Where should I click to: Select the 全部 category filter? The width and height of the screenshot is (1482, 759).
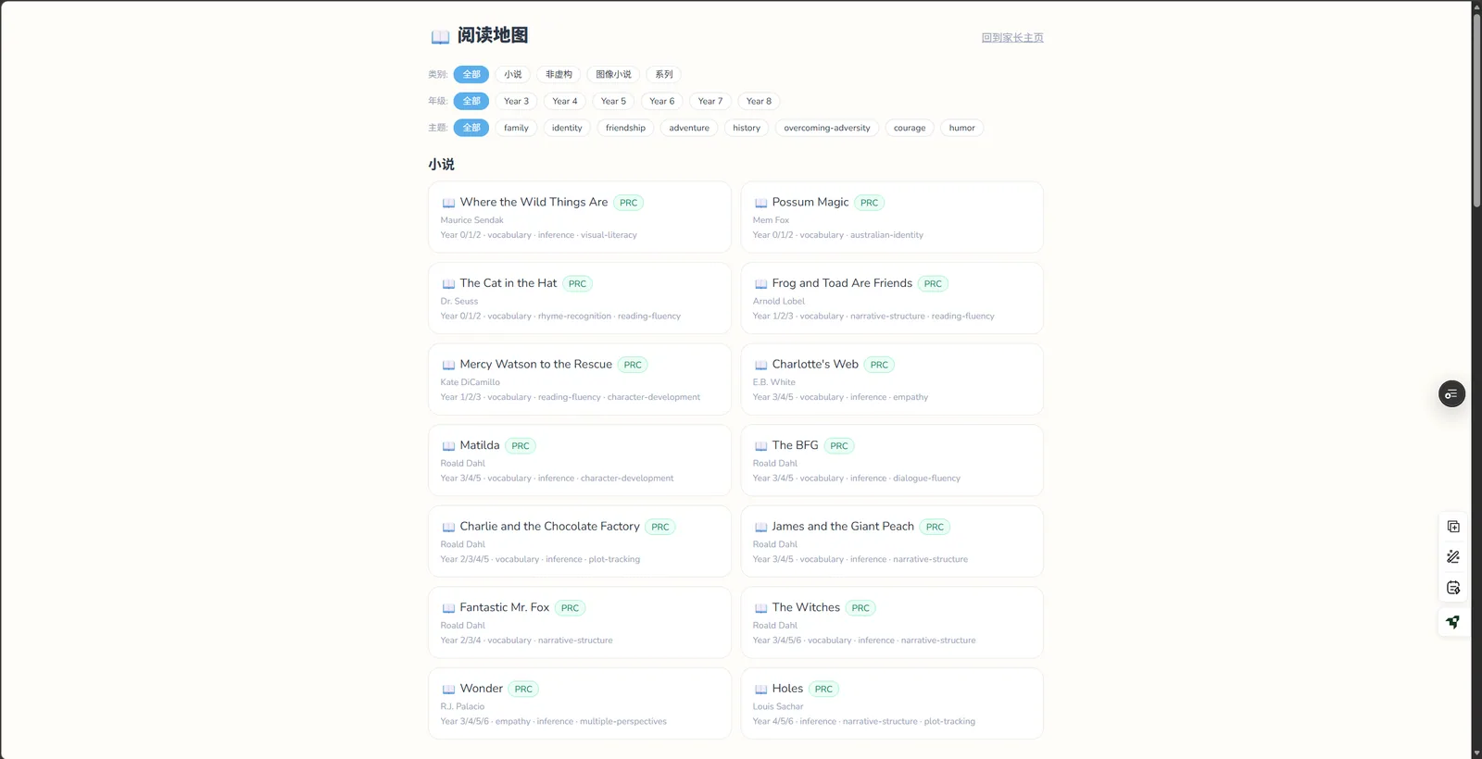pyautogui.click(x=471, y=74)
